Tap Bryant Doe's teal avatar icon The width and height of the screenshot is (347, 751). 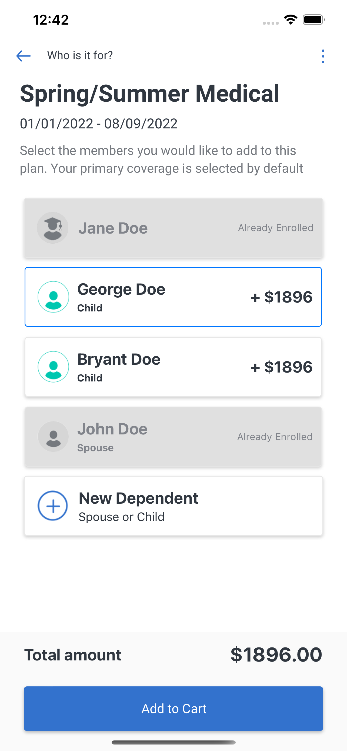[x=53, y=367]
